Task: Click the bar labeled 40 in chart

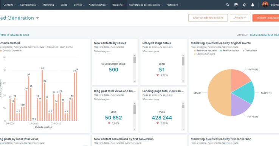Action: 42,95
